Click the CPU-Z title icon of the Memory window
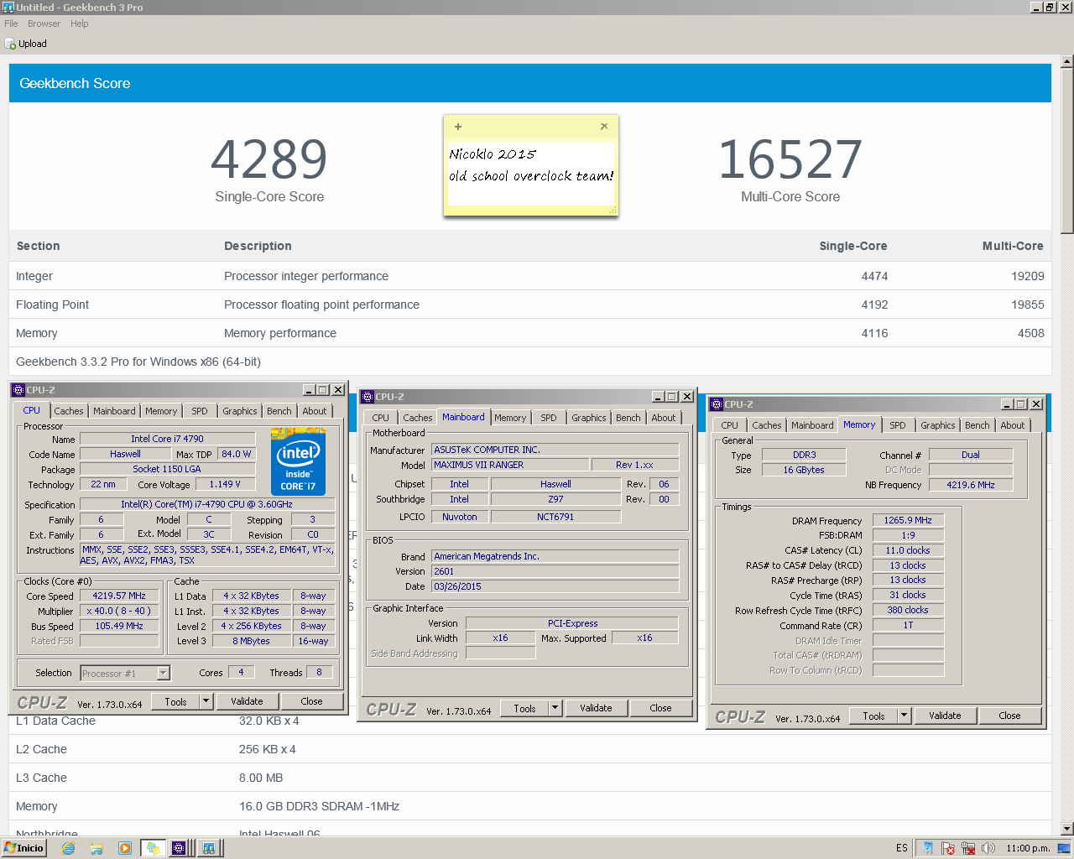The width and height of the screenshot is (1074, 859). [716, 404]
